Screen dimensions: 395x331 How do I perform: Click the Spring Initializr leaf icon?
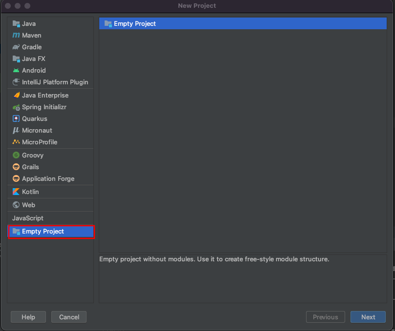(16, 107)
